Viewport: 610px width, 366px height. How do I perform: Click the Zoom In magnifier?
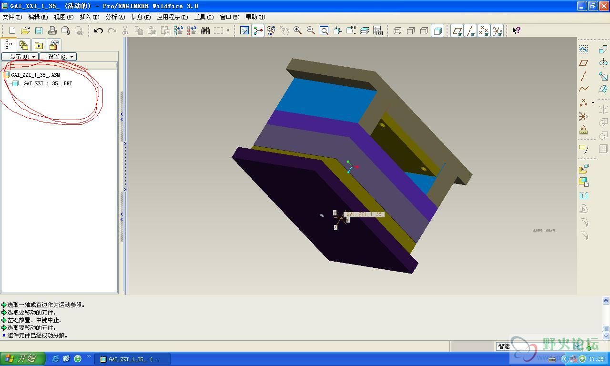[298, 30]
